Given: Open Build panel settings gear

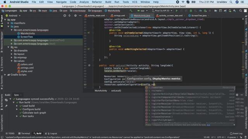Looking at the screenshot, I should (x=237, y=95).
